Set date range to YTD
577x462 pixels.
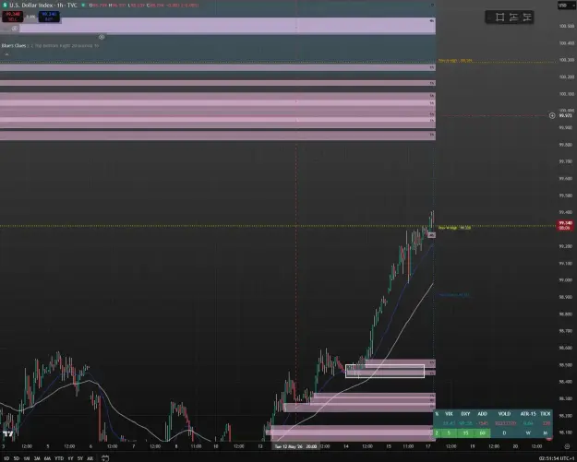tap(59, 458)
